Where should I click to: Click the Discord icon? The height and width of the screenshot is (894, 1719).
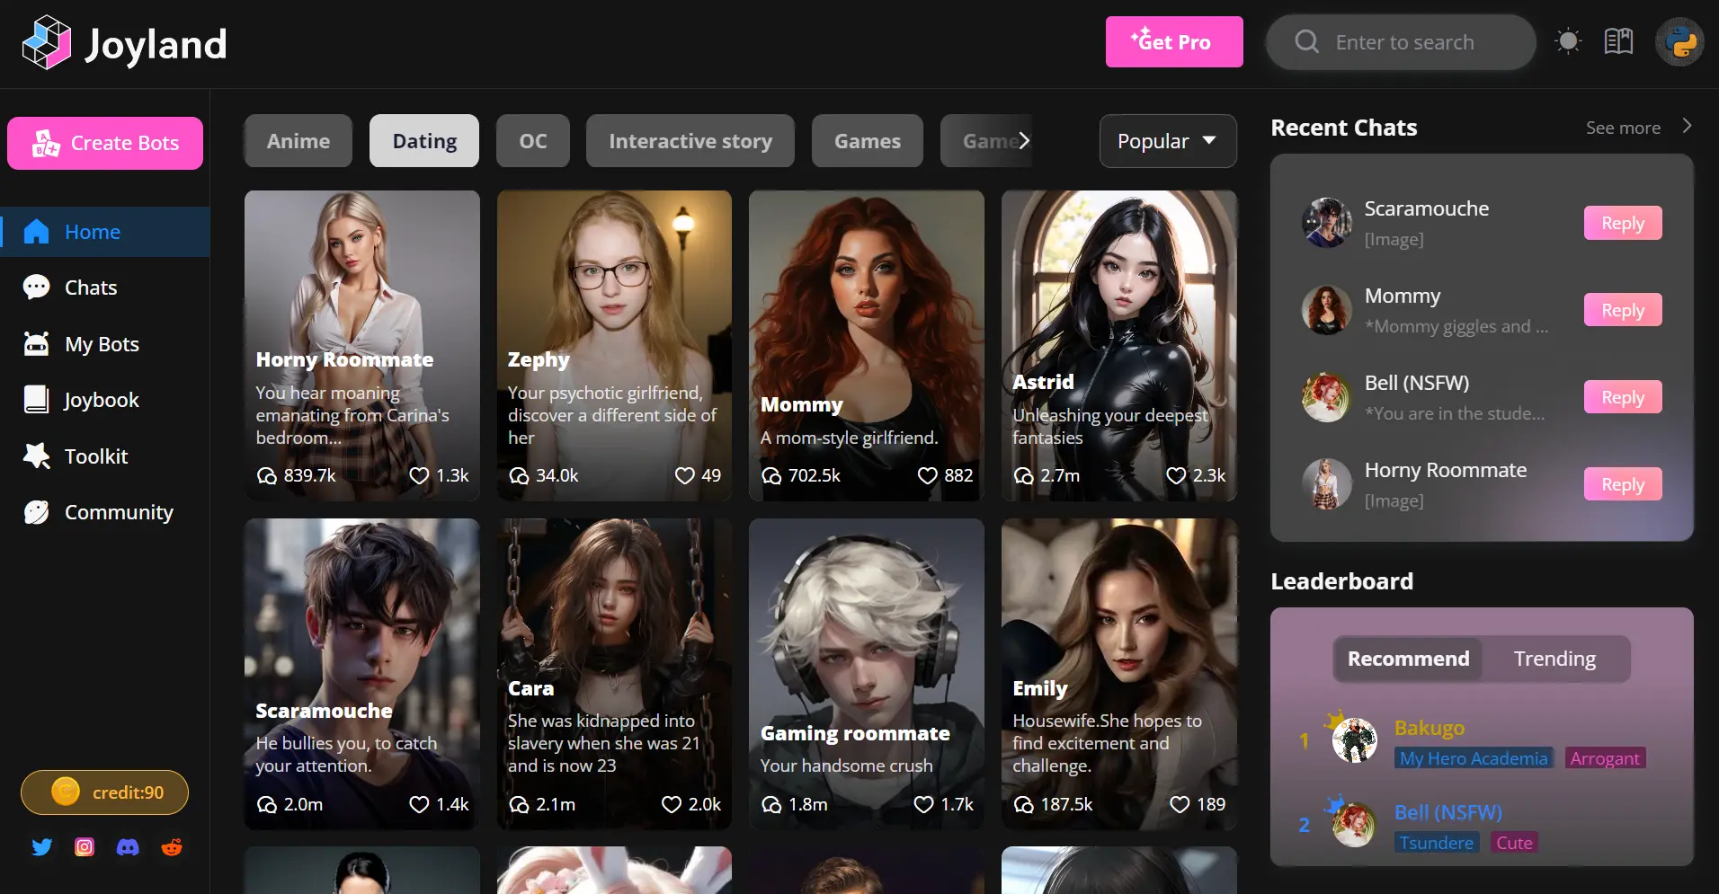[x=128, y=846]
